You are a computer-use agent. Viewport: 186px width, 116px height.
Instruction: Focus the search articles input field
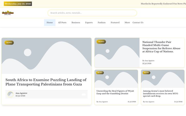point(92,13)
